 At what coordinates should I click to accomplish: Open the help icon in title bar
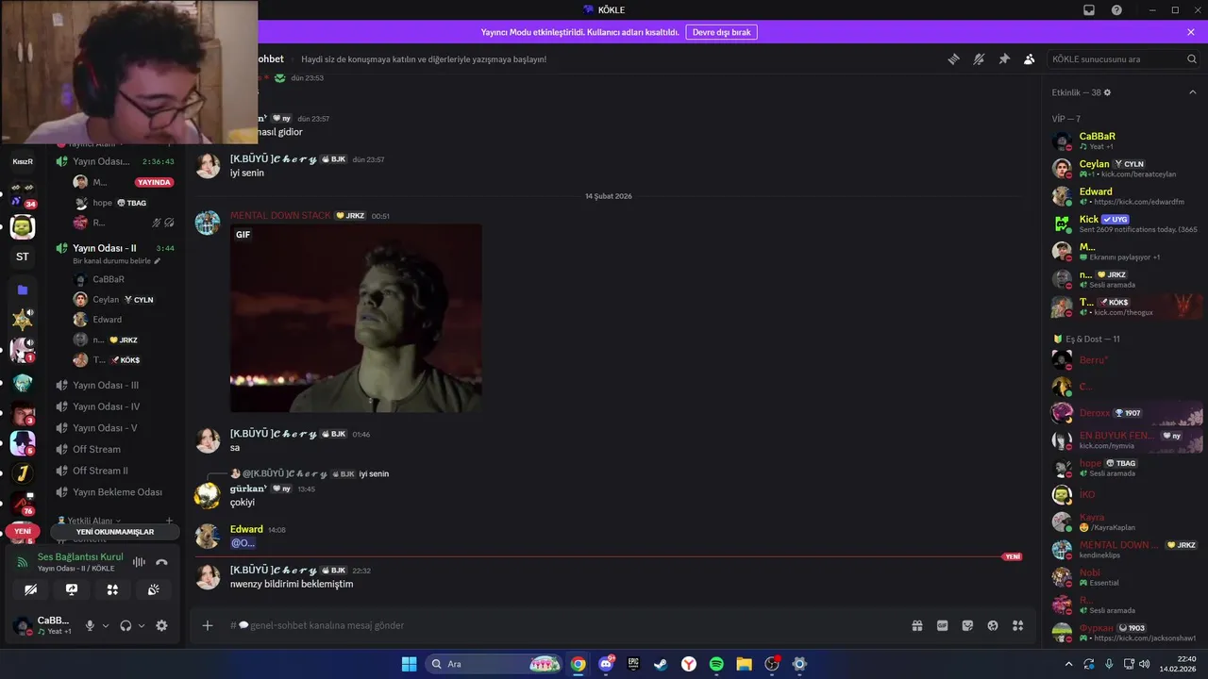[x=1117, y=9]
